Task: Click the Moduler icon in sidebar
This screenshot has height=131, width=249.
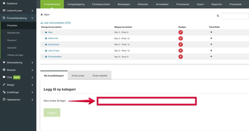Action: click(x=4, y=70)
